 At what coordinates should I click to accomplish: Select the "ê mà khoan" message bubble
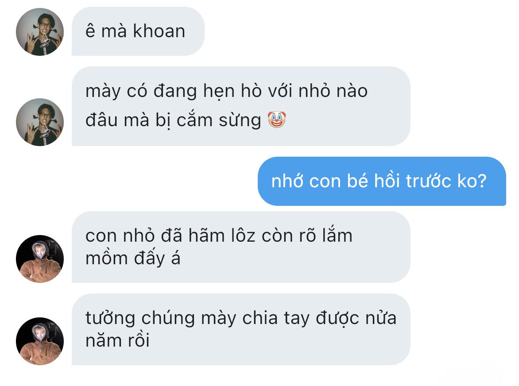138,31
